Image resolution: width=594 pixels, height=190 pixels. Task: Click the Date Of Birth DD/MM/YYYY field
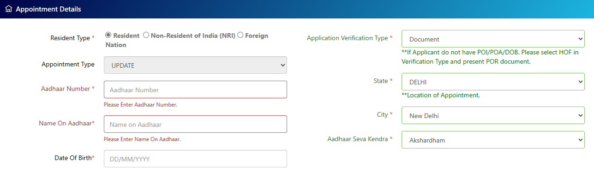(195, 159)
